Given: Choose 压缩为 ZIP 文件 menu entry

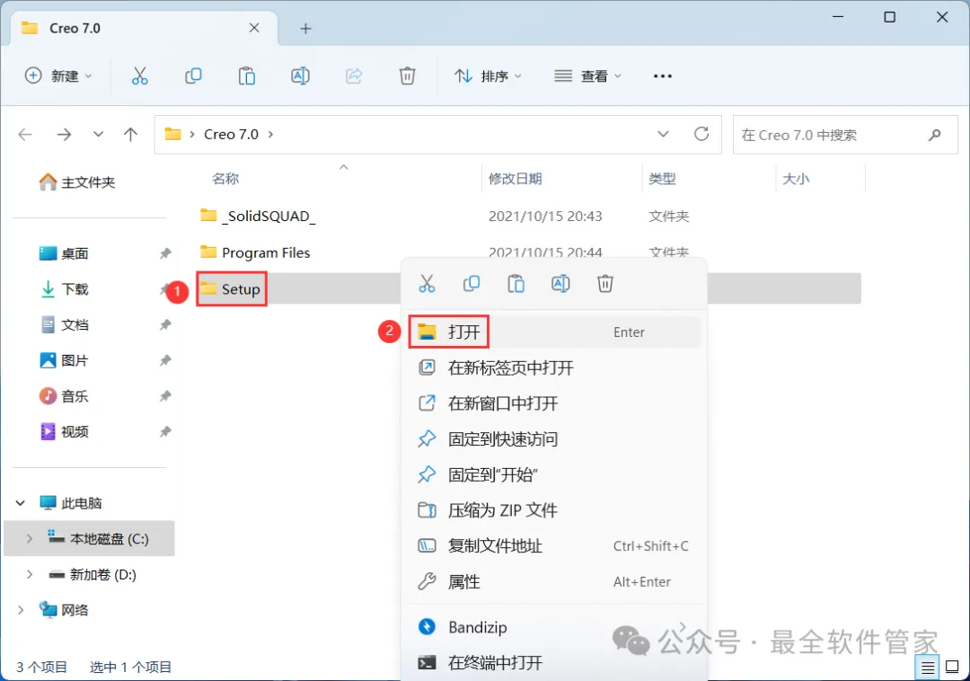Looking at the screenshot, I should [x=554, y=510].
